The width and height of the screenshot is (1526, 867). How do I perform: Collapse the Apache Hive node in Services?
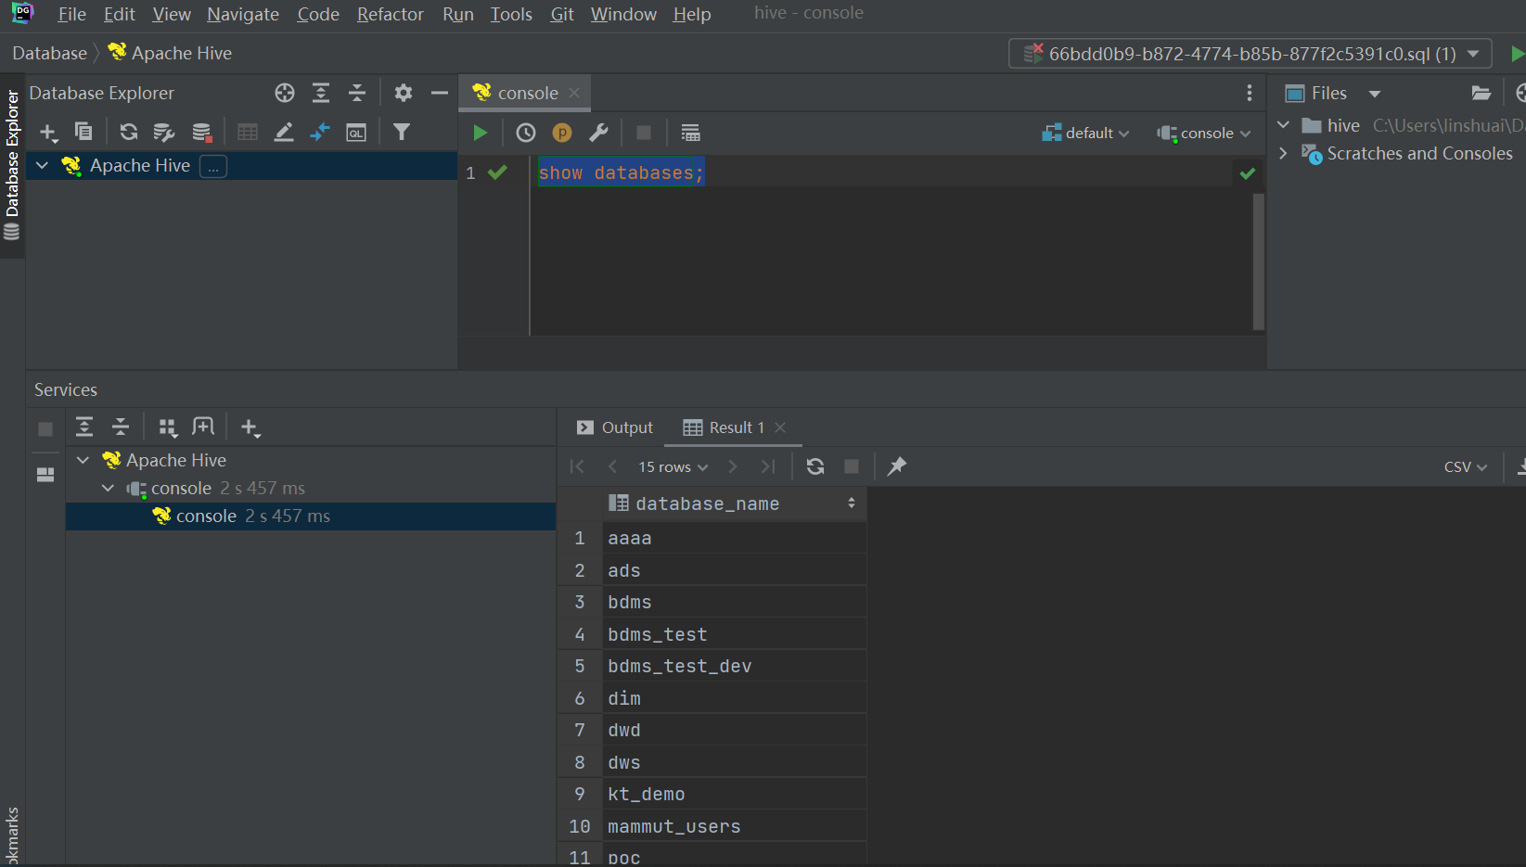83,460
